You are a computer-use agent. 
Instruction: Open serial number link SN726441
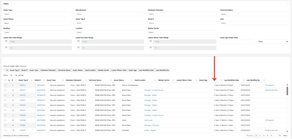[41, 85]
